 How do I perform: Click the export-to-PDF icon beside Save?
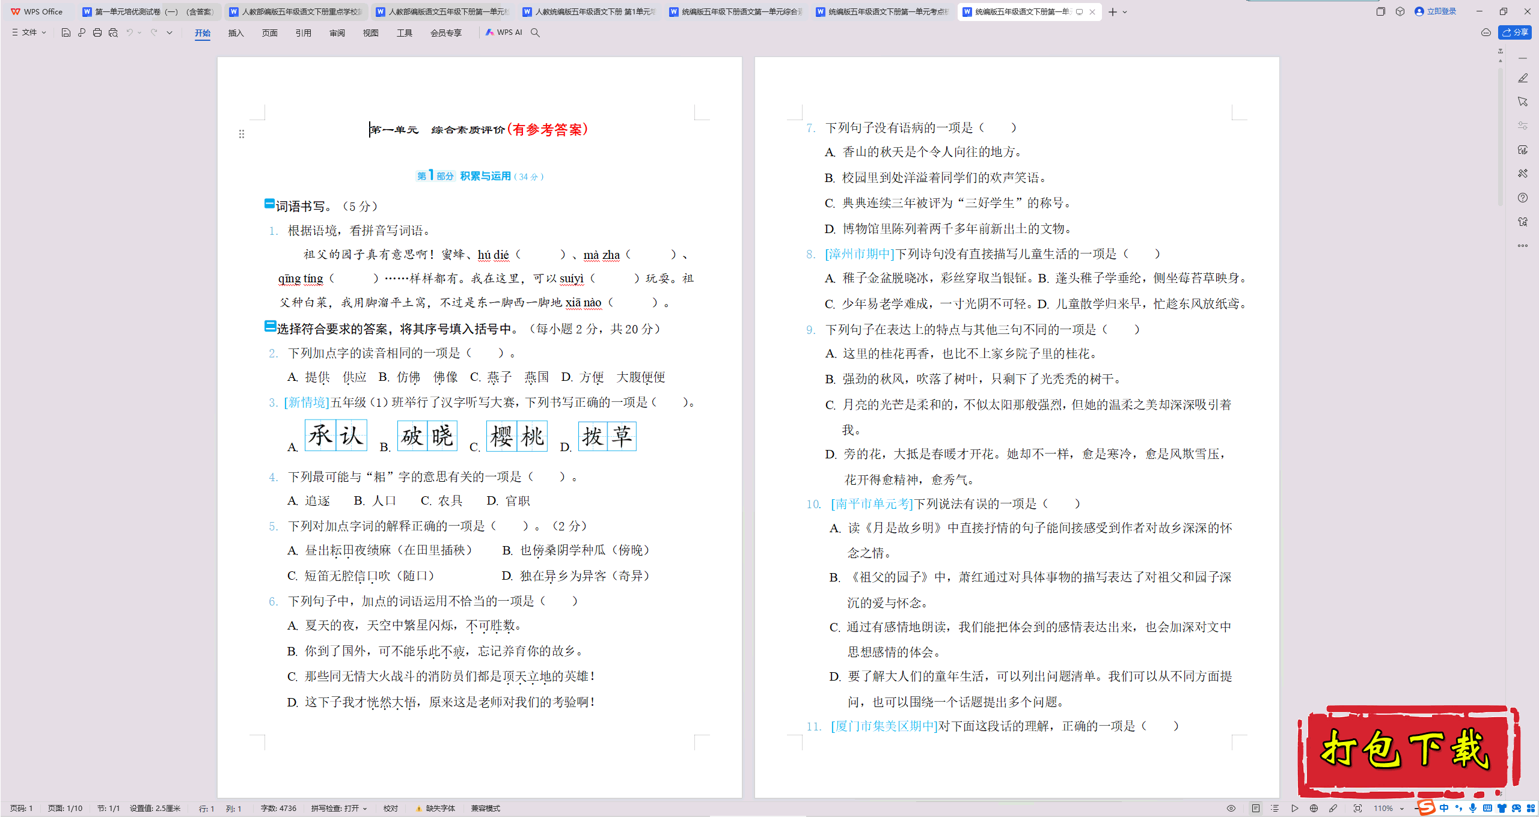pos(82,32)
